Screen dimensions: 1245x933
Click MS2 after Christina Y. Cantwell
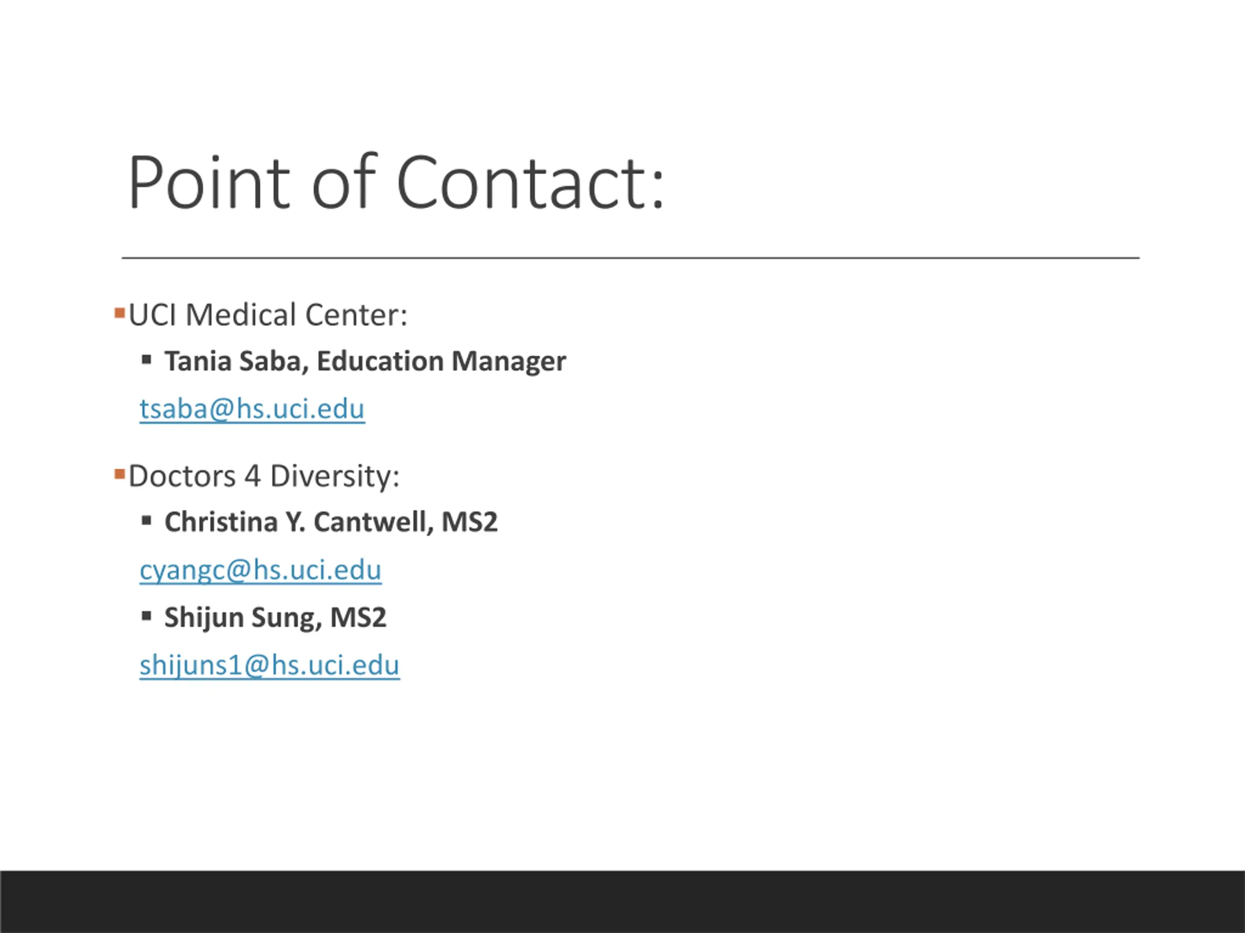point(469,522)
